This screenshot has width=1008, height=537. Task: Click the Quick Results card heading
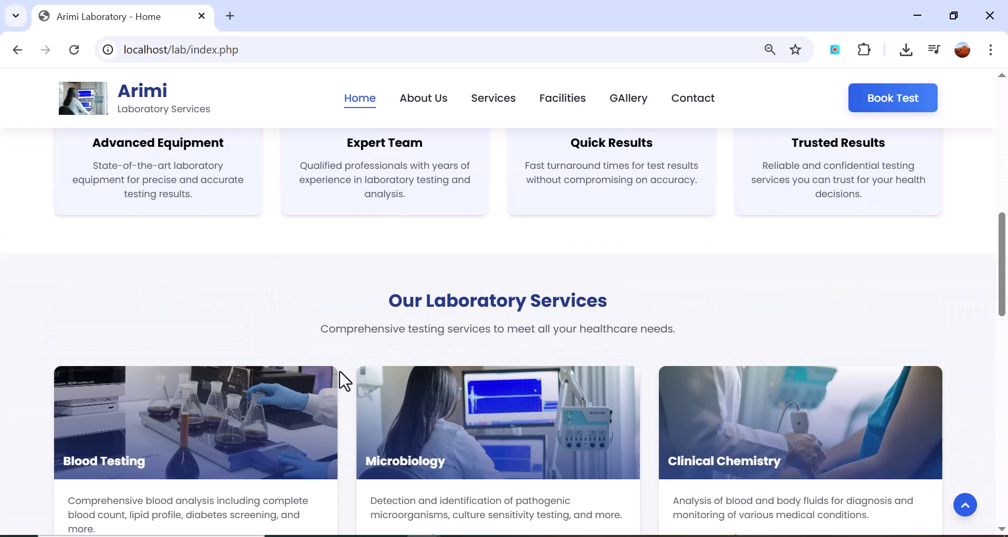coord(611,143)
